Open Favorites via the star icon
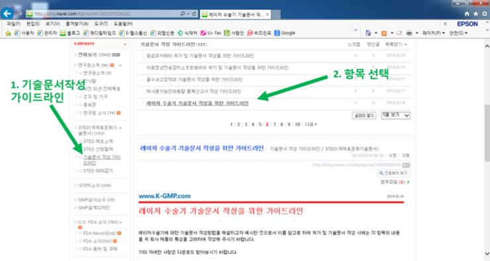 click(x=475, y=14)
